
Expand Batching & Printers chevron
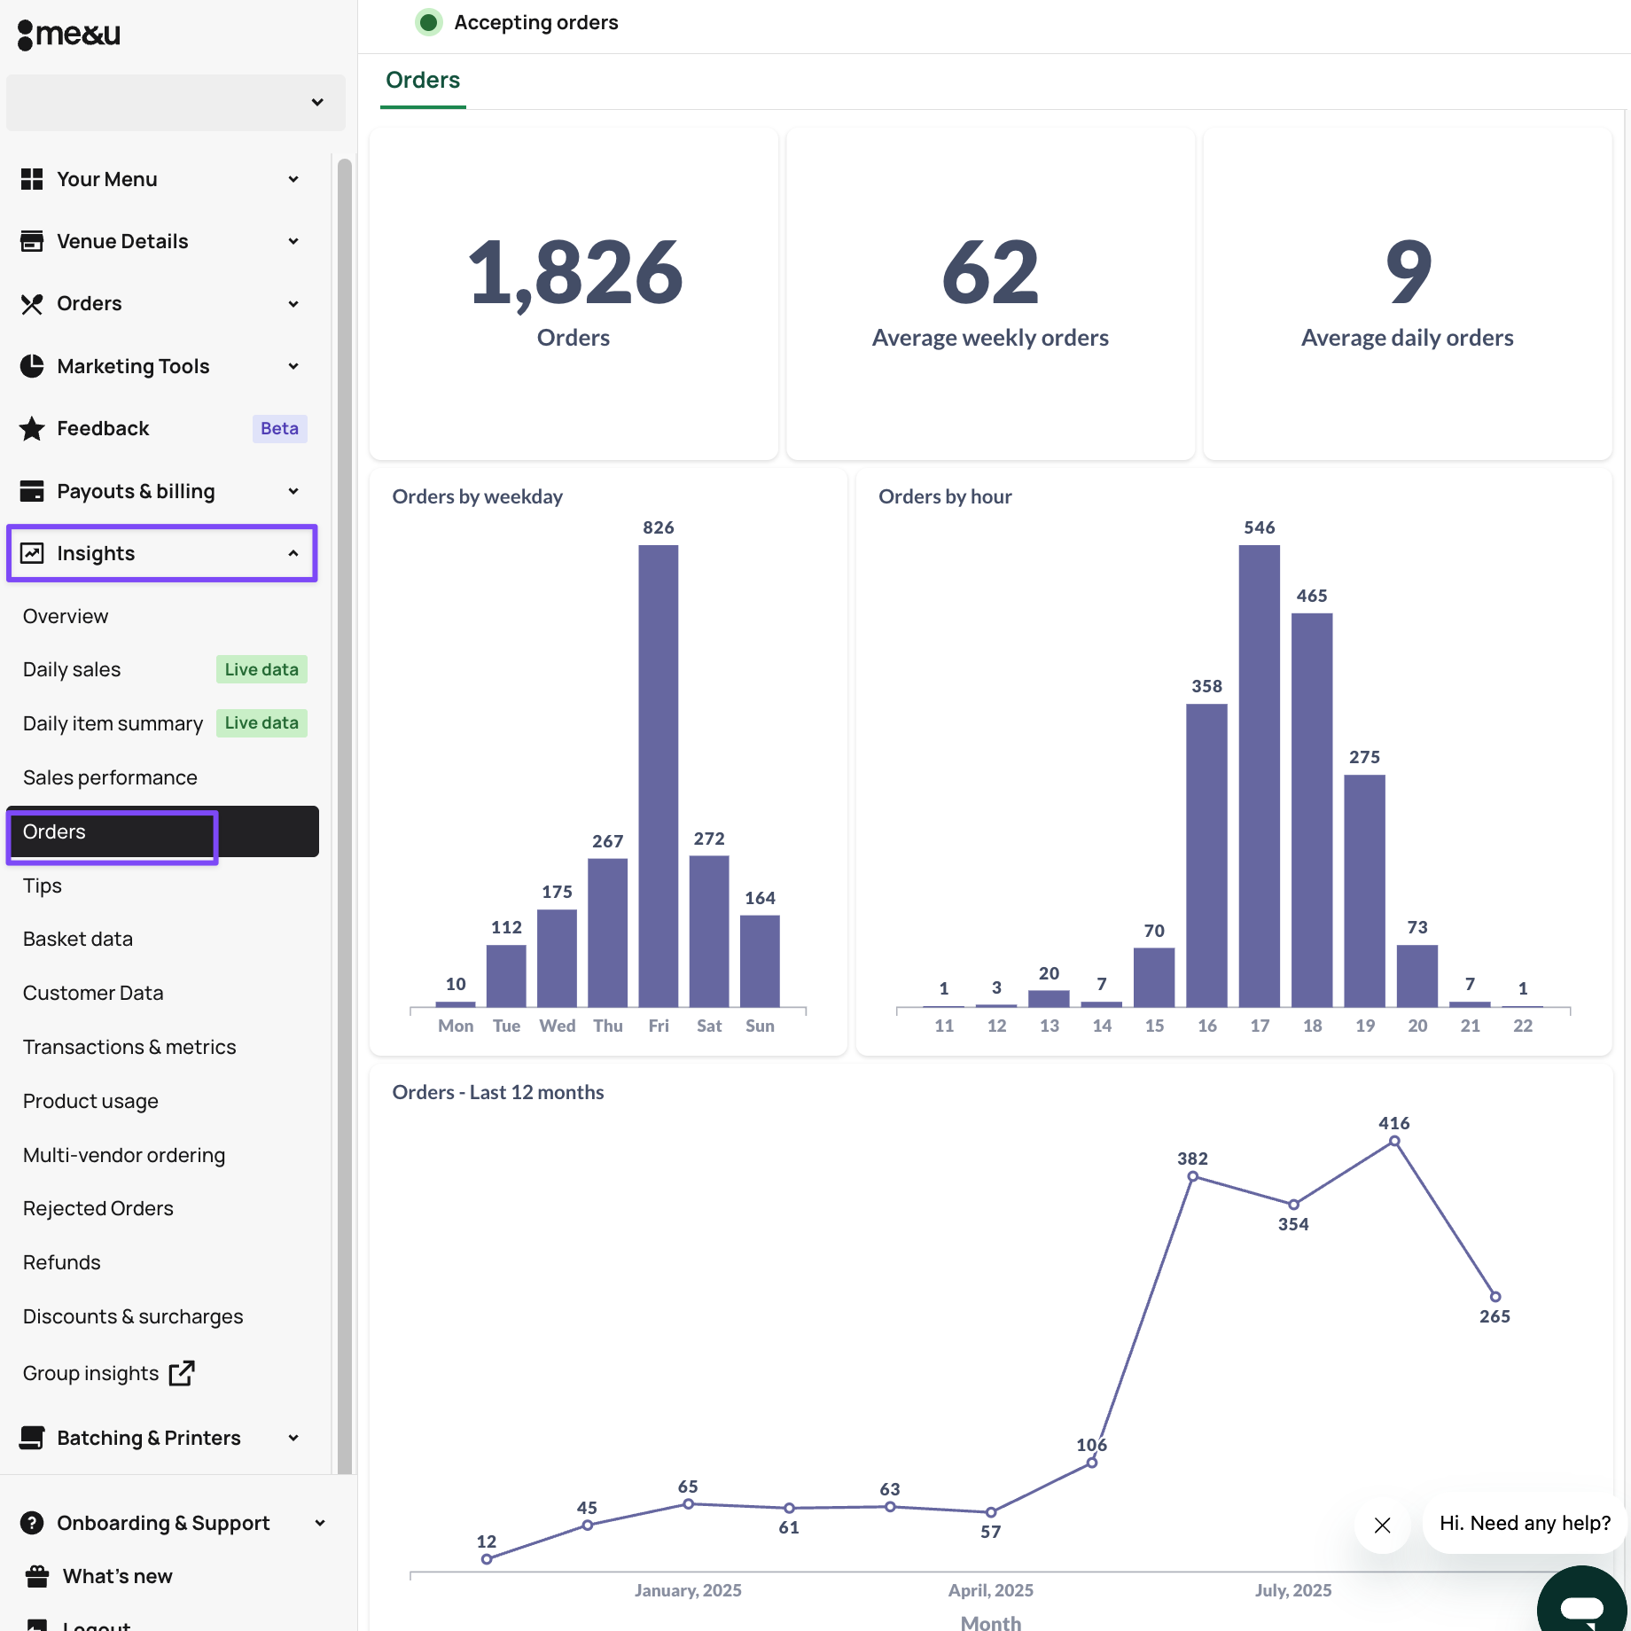pos(293,1438)
